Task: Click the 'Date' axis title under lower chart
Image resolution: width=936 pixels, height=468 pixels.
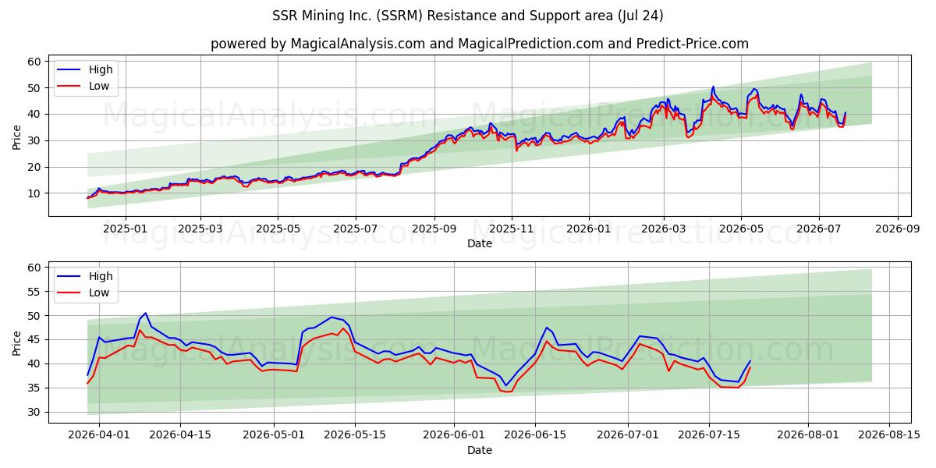Action: click(x=480, y=450)
